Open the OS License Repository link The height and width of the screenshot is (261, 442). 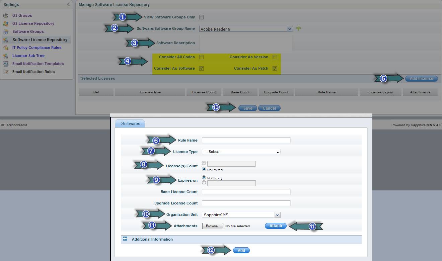click(33, 23)
